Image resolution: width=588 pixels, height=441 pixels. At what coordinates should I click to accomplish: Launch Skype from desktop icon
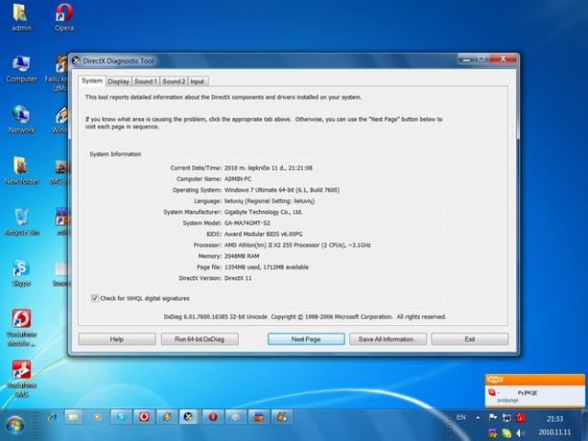point(20,269)
